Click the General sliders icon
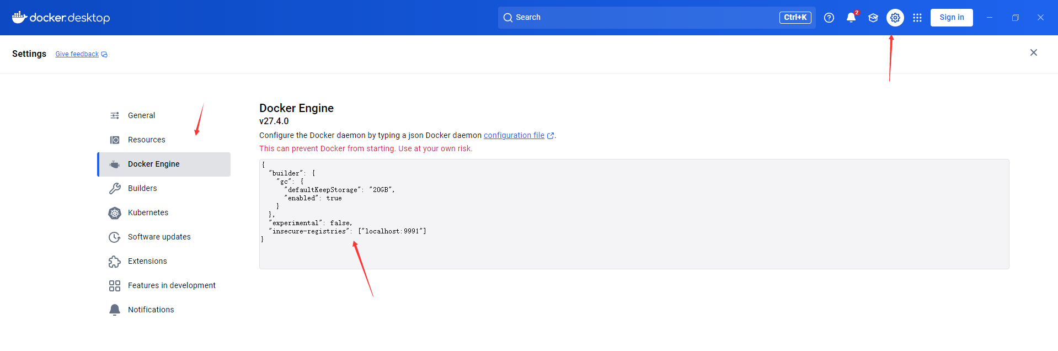 pos(115,115)
